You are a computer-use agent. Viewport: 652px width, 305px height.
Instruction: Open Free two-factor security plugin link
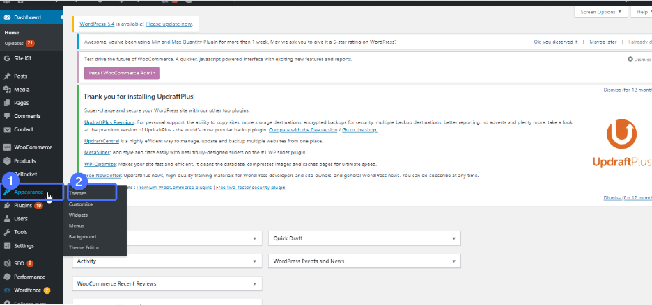(251, 187)
